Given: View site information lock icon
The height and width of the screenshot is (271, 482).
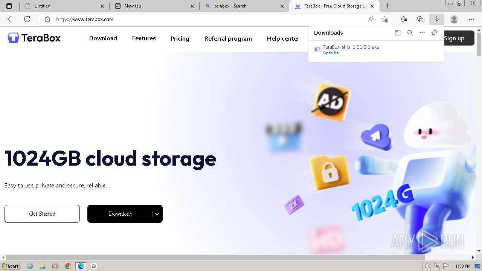Looking at the screenshot, I should click(x=47, y=19).
